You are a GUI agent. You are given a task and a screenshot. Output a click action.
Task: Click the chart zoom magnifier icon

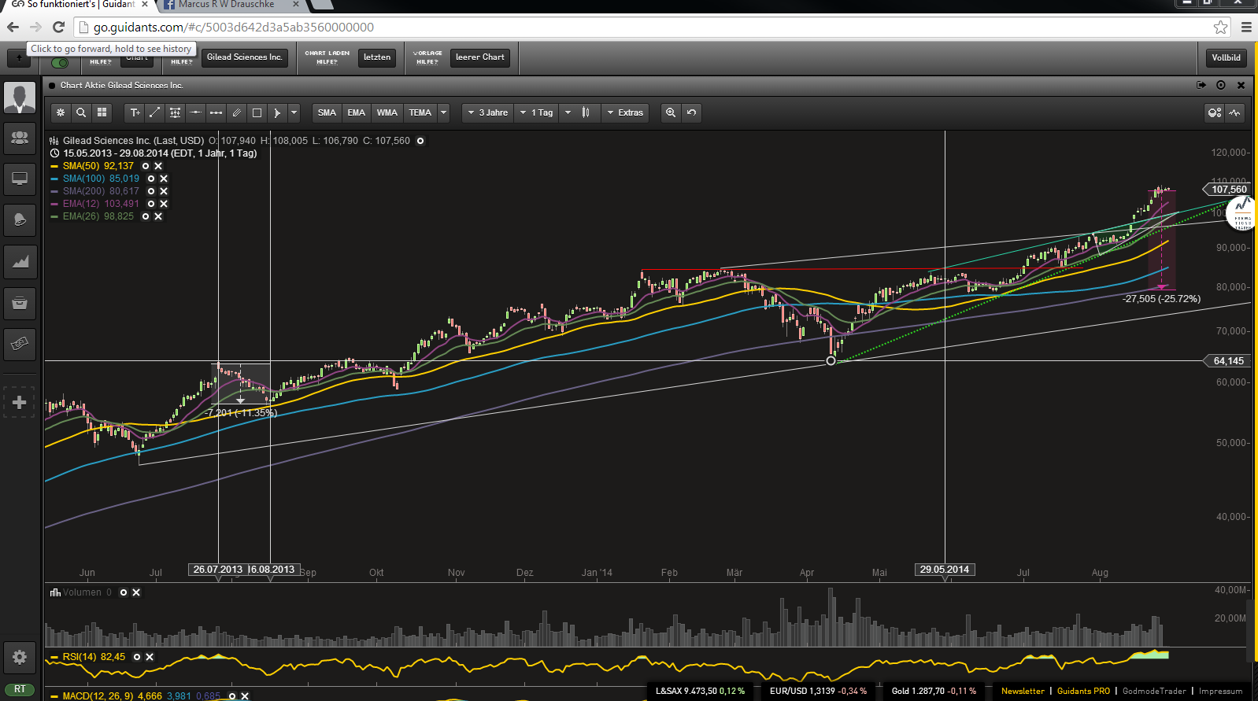coord(671,113)
